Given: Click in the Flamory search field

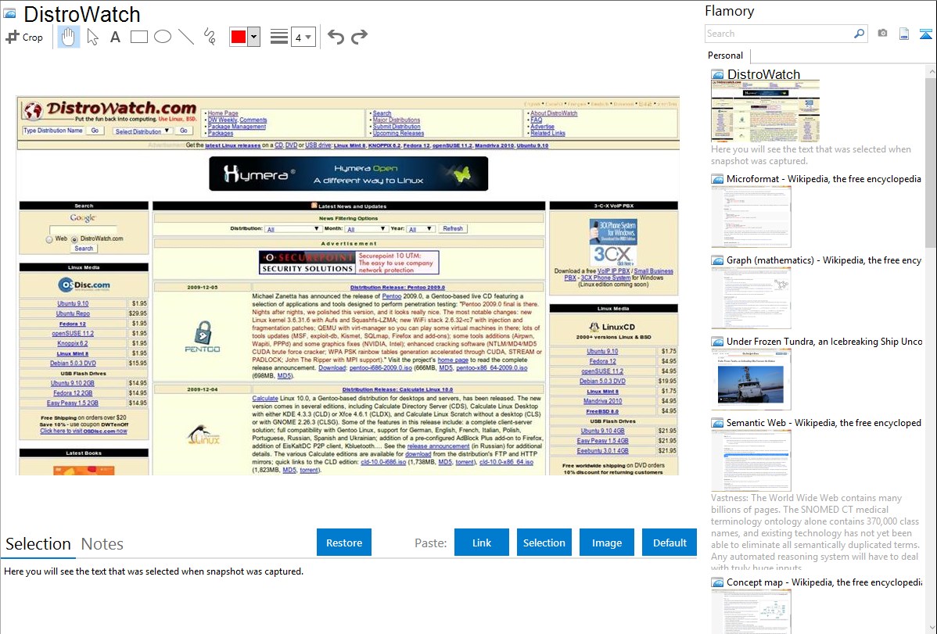Looking at the screenshot, I should pos(779,34).
